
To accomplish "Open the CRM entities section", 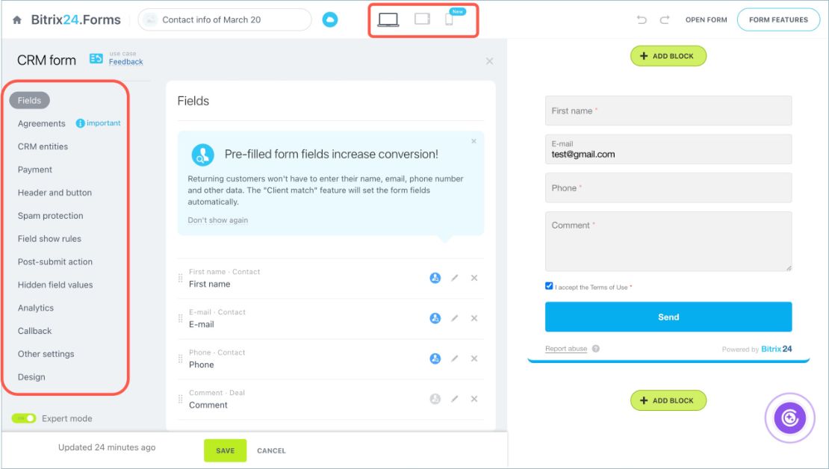I will [x=43, y=146].
